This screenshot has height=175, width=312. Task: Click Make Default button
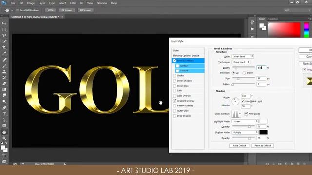coord(239,146)
